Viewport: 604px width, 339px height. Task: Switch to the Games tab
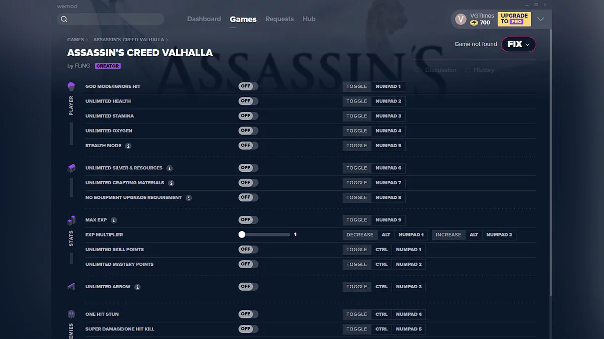point(243,19)
